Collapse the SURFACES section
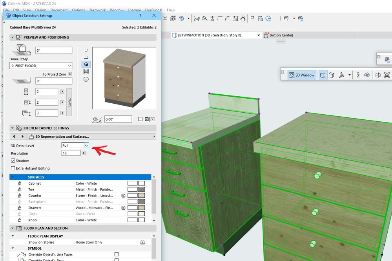The width and height of the screenshot is (392, 261). point(12,177)
